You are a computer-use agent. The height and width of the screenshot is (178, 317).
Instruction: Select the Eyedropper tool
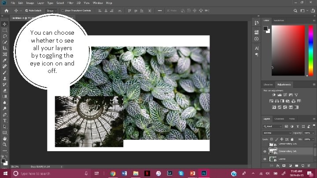(4, 60)
